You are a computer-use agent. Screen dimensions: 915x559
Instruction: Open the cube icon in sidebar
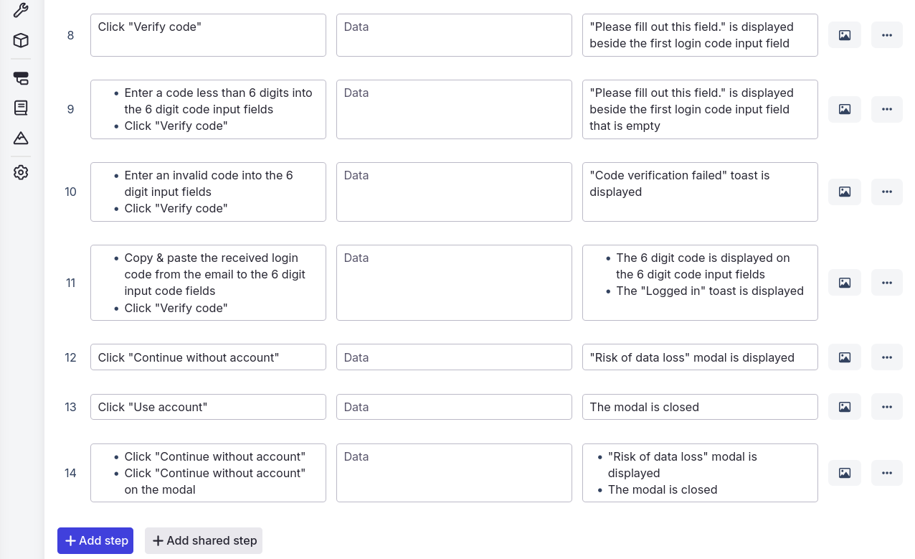(21, 40)
